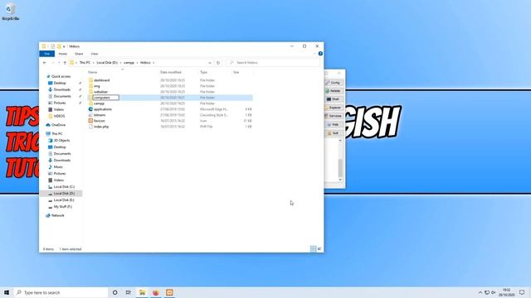This screenshot has height=298, width=531.
Task: Open File Explorer taskbar icon
Action: (142, 292)
